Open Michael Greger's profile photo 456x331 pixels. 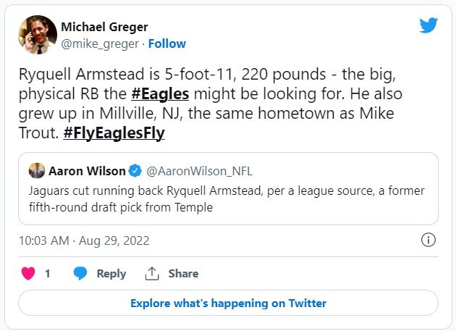click(x=38, y=34)
